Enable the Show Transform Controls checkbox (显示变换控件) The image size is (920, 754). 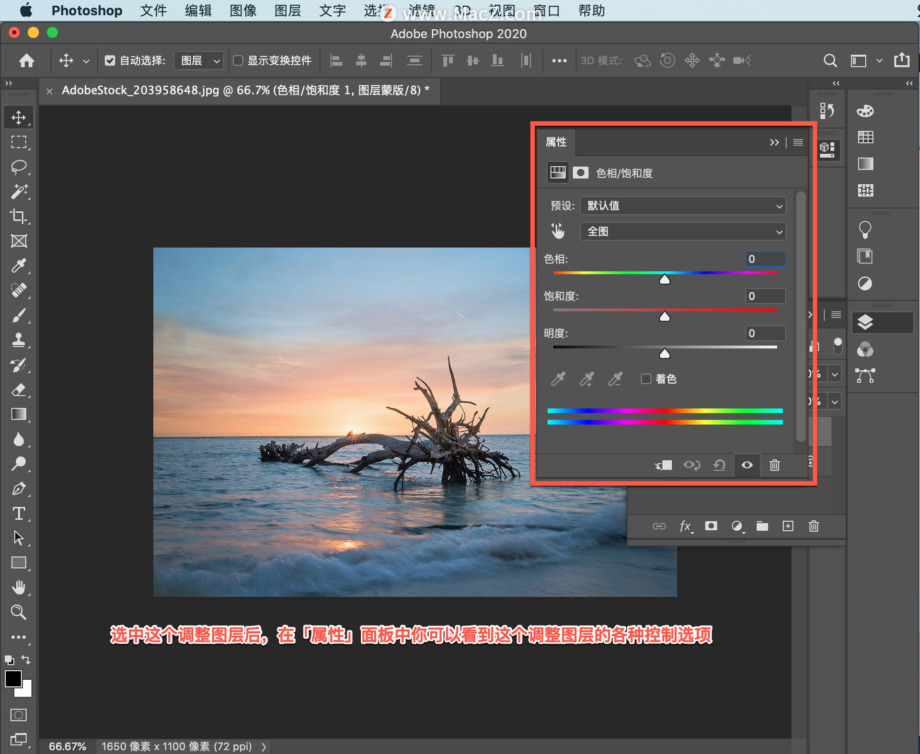click(x=238, y=61)
